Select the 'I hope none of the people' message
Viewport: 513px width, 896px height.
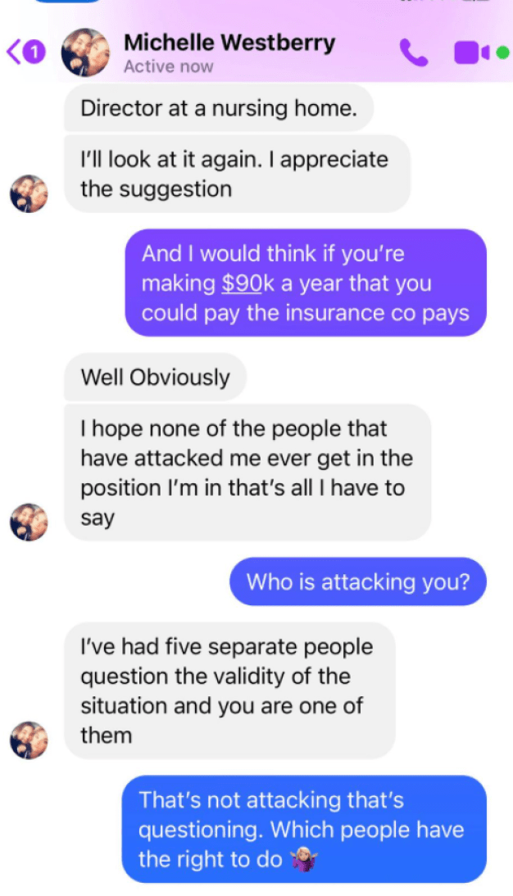[247, 473]
